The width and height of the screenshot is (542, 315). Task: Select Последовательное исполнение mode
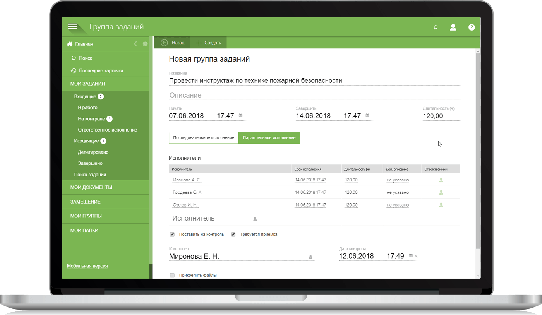[204, 138]
